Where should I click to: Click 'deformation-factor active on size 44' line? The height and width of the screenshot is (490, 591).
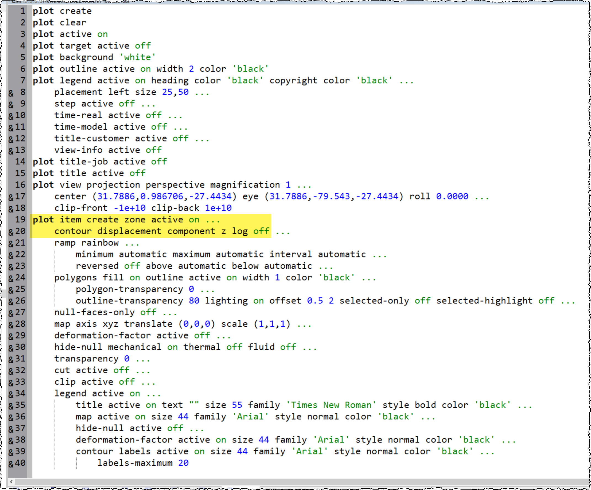(296, 440)
